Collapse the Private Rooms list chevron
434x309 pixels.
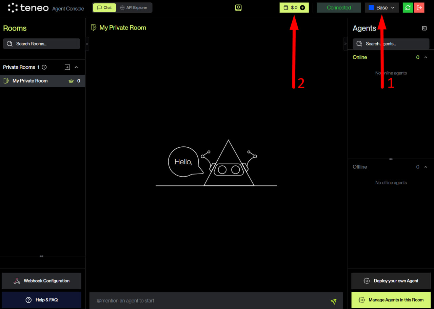click(x=76, y=67)
